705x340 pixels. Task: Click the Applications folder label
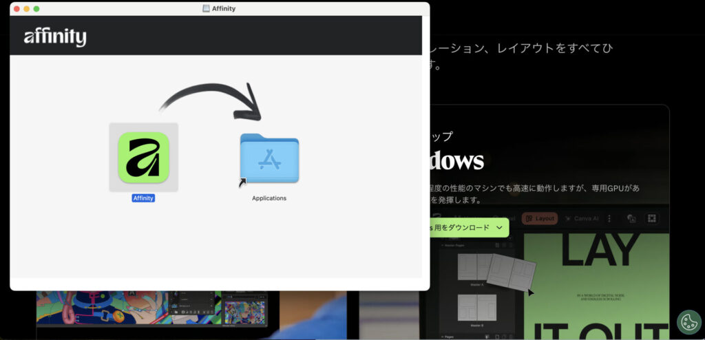click(269, 198)
